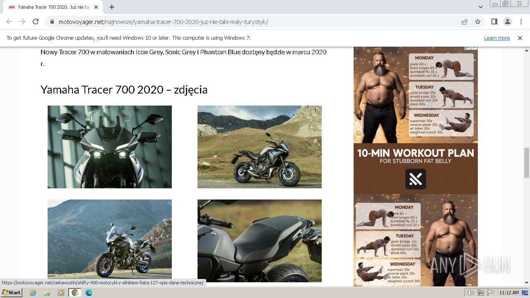The width and height of the screenshot is (530, 298).
Task: Open the Chrome profile avatar
Action: [x=507, y=22]
